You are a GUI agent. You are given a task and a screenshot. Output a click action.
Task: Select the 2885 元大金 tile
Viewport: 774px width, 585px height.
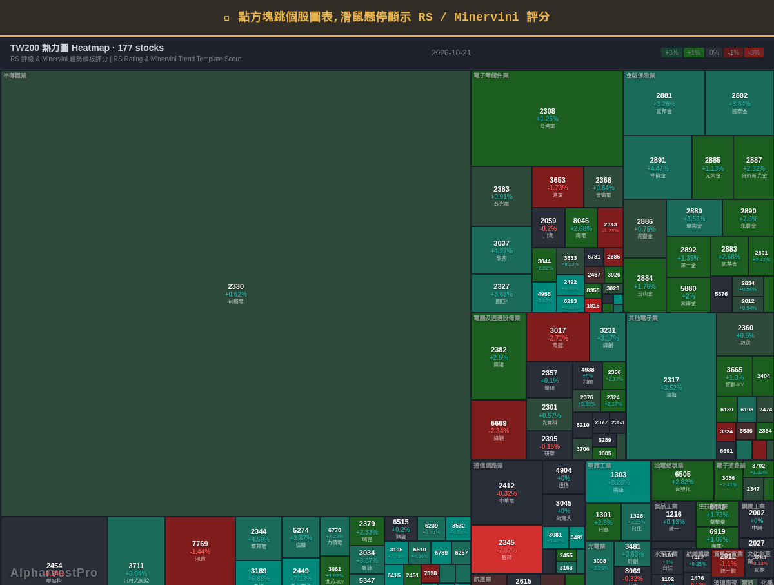(x=713, y=167)
